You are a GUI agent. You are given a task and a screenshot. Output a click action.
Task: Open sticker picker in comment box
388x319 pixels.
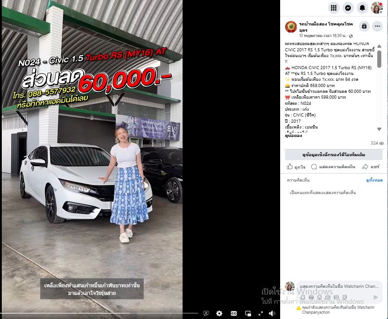[x=345, y=297]
